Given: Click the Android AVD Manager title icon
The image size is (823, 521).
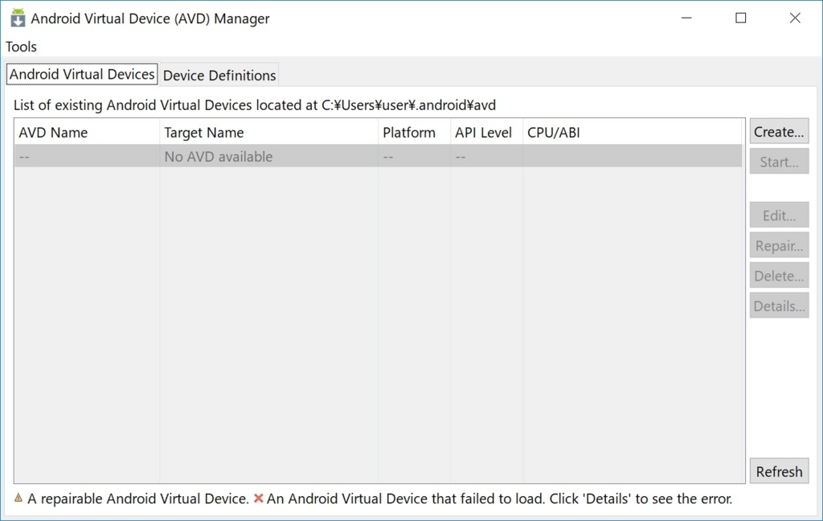Looking at the screenshot, I should click(18, 18).
